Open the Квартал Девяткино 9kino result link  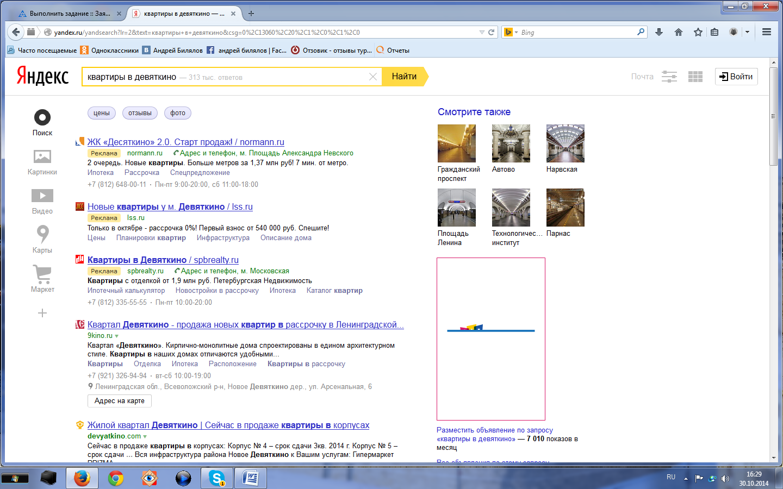(246, 325)
